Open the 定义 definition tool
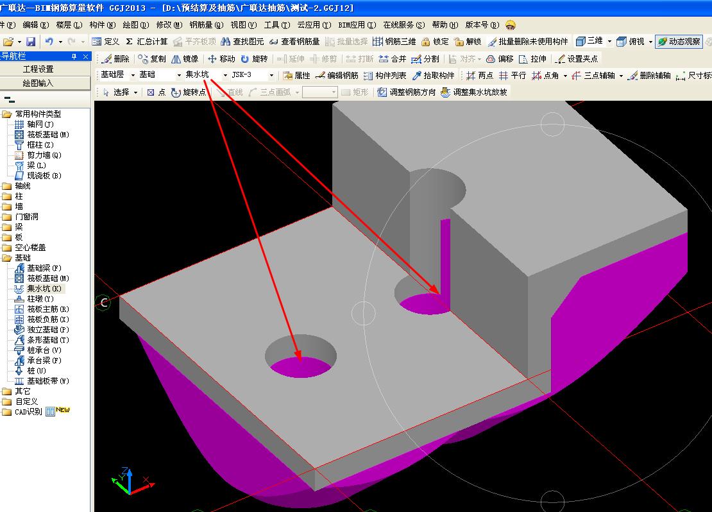 105,42
